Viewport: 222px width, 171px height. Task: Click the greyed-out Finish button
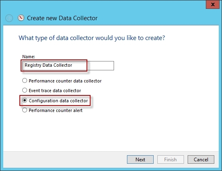point(171,160)
